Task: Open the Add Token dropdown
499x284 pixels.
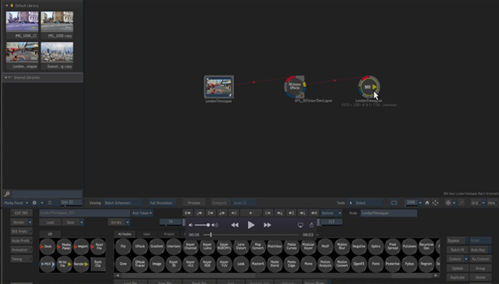Action: (142, 213)
